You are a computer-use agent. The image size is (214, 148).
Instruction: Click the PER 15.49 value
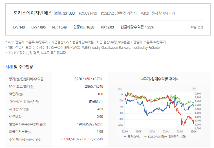click(59, 27)
